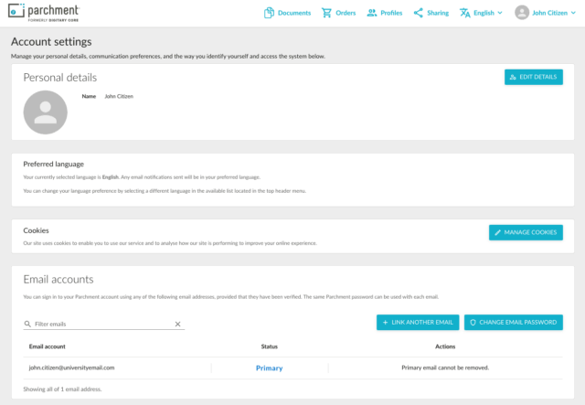585x405 pixels.
Task: Click the Documents icon in header
Action: [270, 13]
